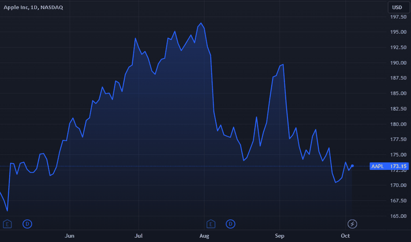Click the Aug label on the time axis
The height and width of the screenshot is (242, 411).
click(204, 236)
